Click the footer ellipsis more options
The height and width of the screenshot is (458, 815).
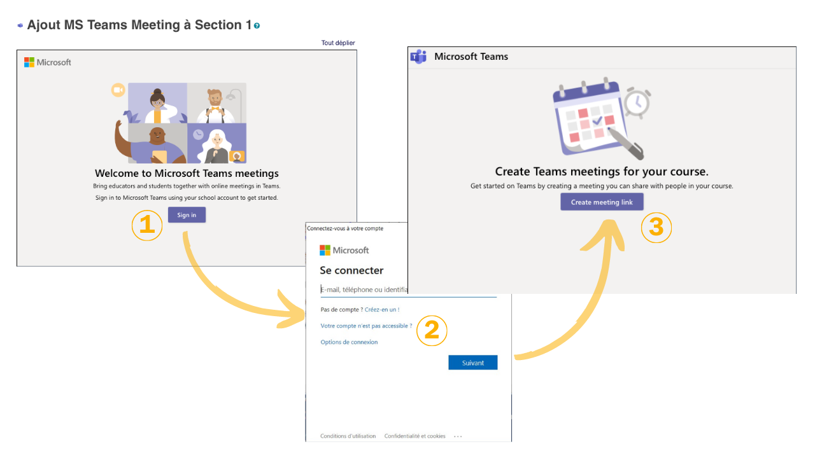point(458,436)
